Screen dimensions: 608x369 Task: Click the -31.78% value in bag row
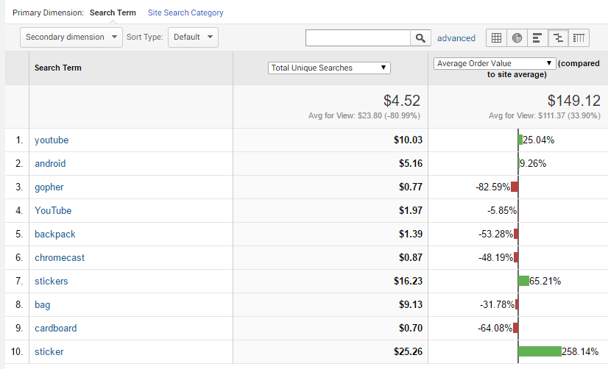497,305
